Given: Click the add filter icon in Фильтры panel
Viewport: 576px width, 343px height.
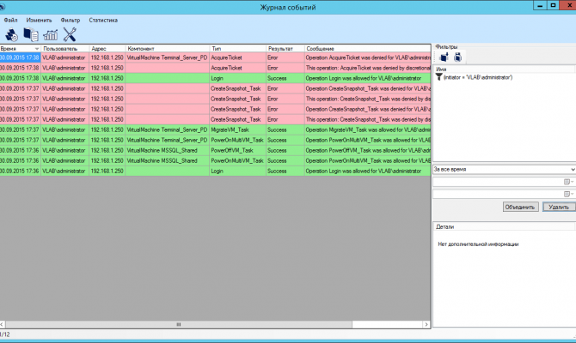Looking at the screenshot, I should pyautogui.click(x=444, y=57).
